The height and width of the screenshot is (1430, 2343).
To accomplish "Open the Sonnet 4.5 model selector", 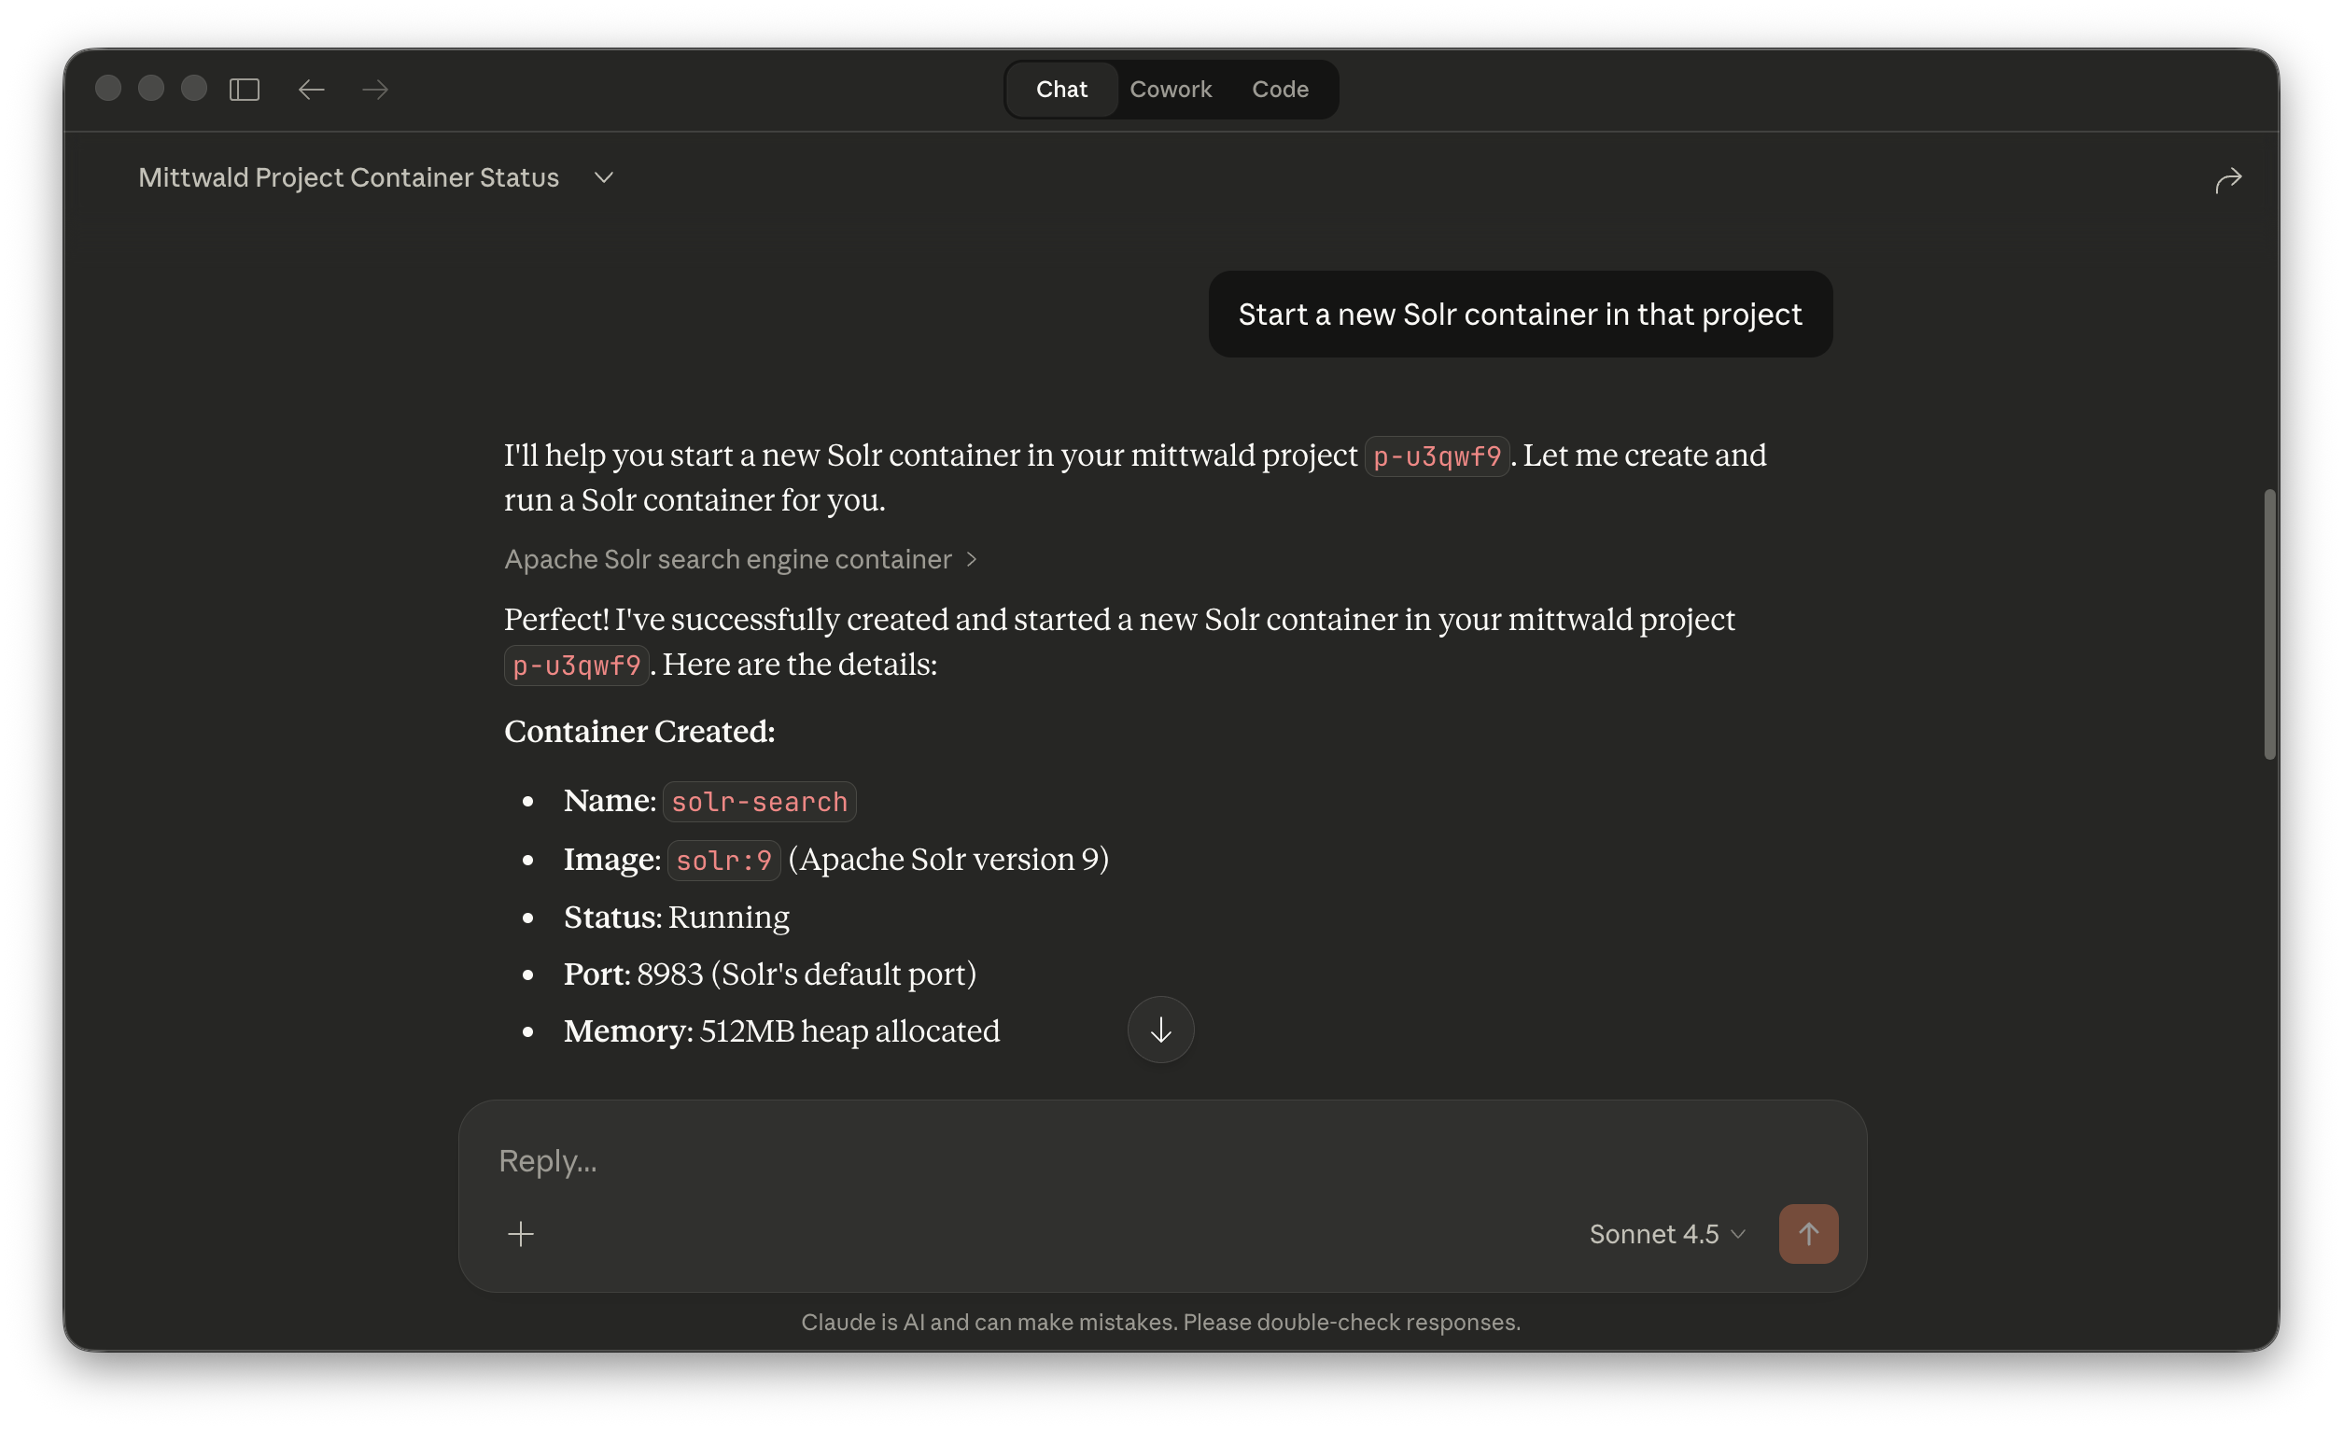I will [x=1666, y=1234].
